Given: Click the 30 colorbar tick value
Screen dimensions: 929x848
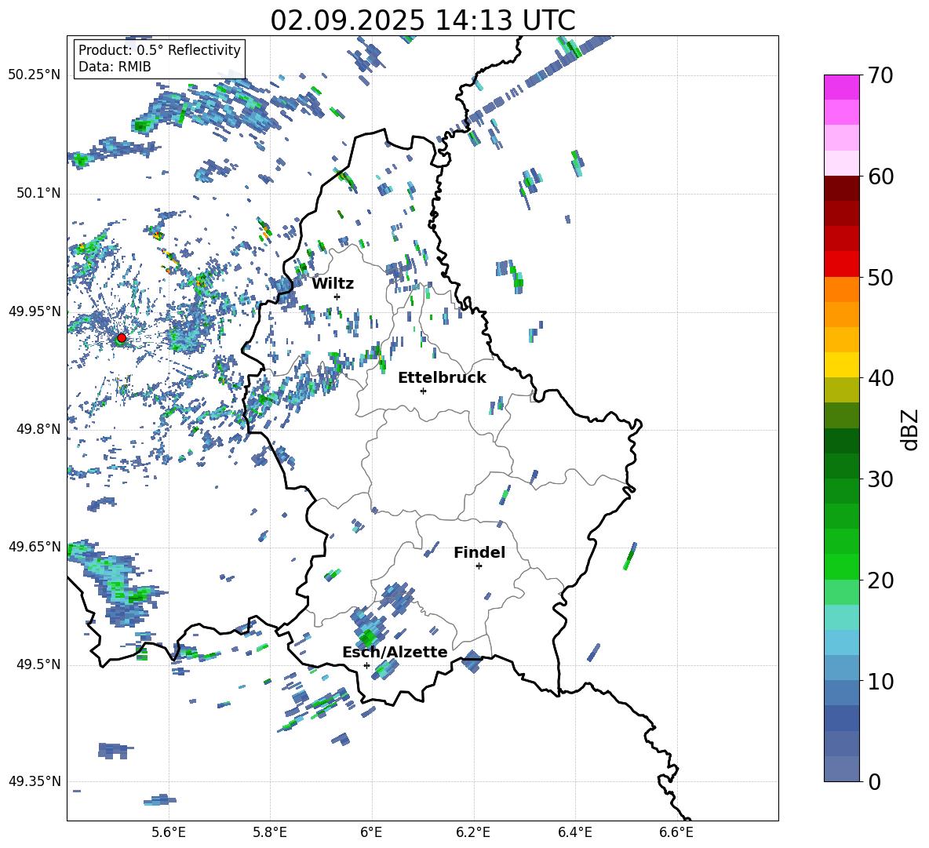Looking at the screenshot, I should click(880, 479).
